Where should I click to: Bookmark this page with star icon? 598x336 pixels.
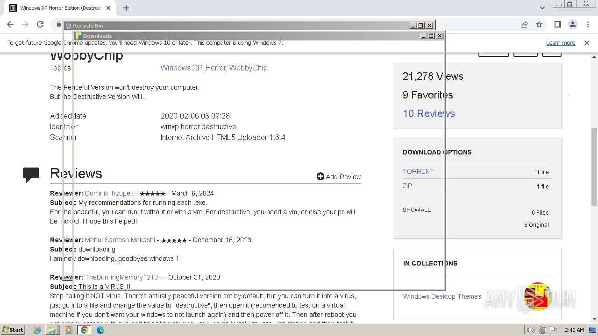pos(539,24)
